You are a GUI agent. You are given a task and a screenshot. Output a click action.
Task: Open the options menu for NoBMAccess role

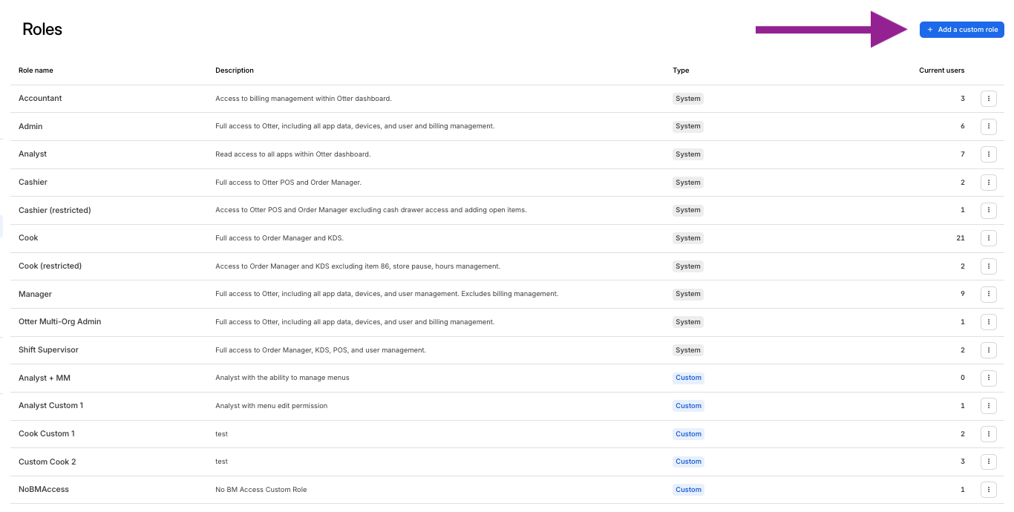[x=988, y=490]
